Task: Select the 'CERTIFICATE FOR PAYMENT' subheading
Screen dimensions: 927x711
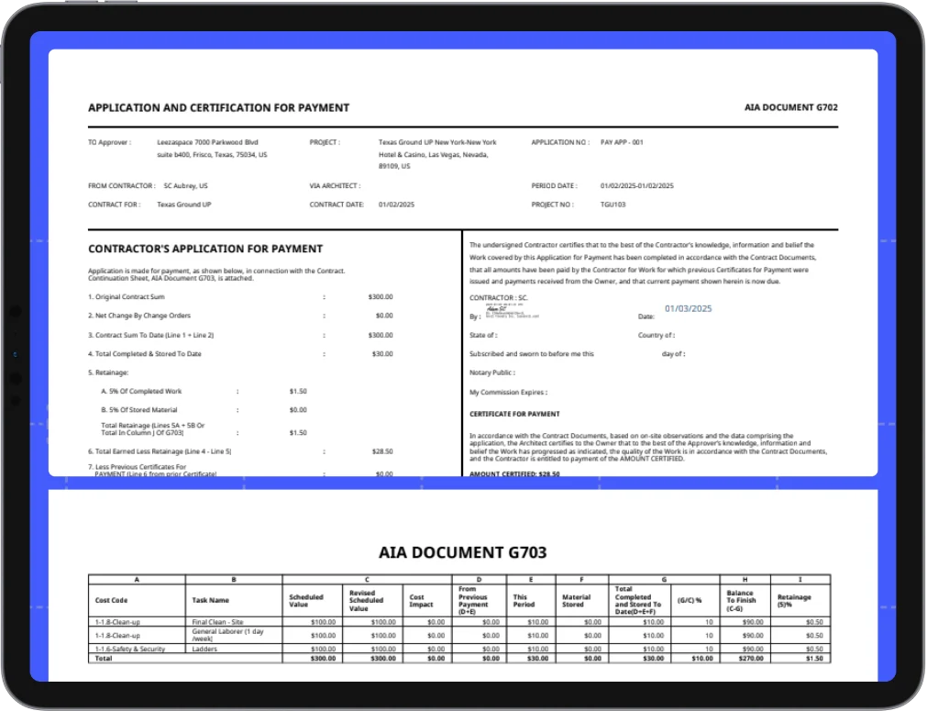Action: click(x=514, y=414)
